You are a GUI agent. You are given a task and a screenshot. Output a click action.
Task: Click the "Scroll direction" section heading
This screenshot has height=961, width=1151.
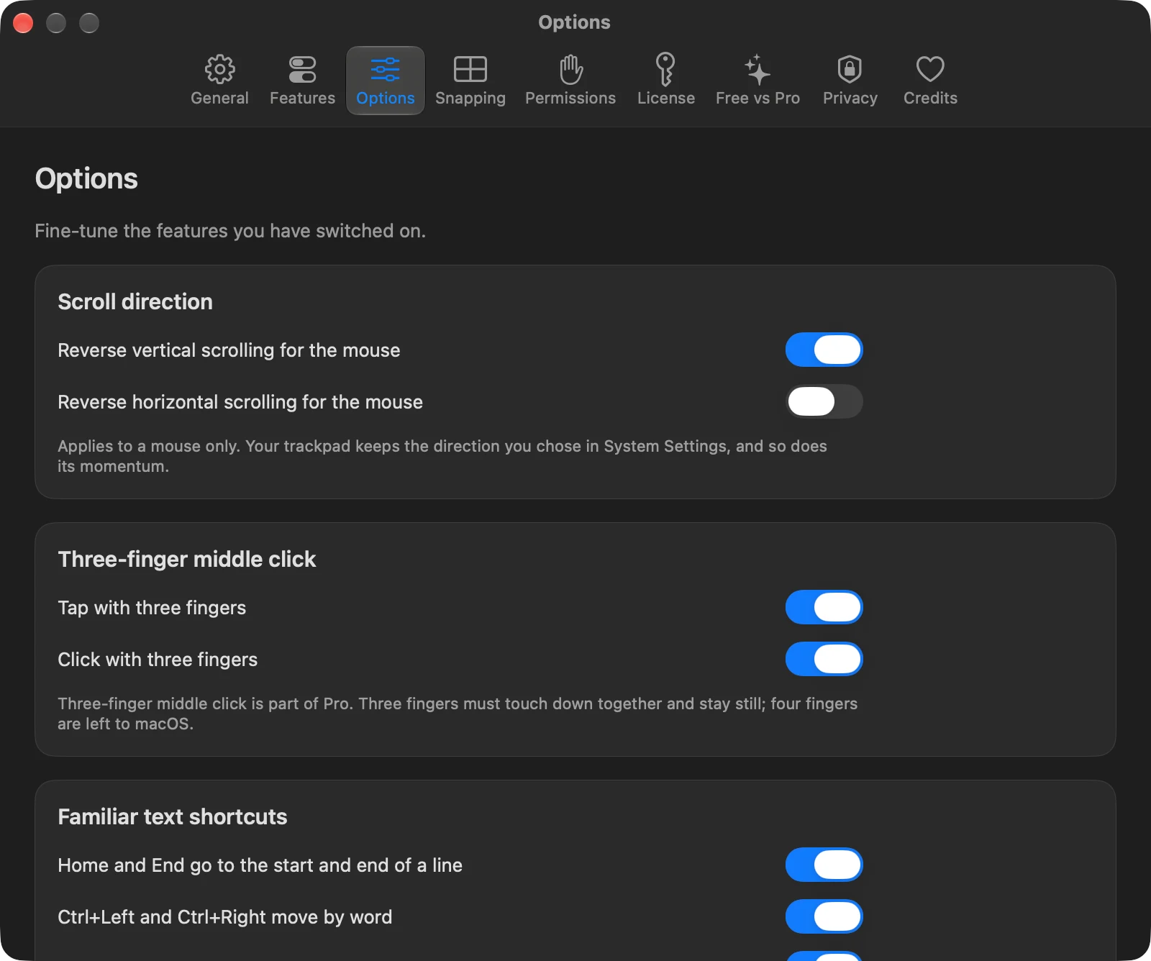point(135,301)
